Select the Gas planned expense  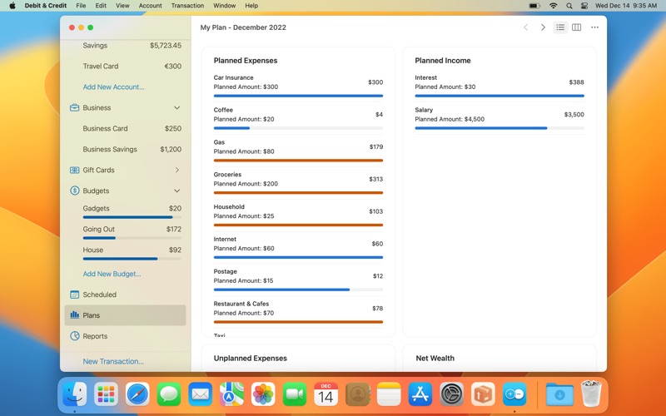point(298,151)
